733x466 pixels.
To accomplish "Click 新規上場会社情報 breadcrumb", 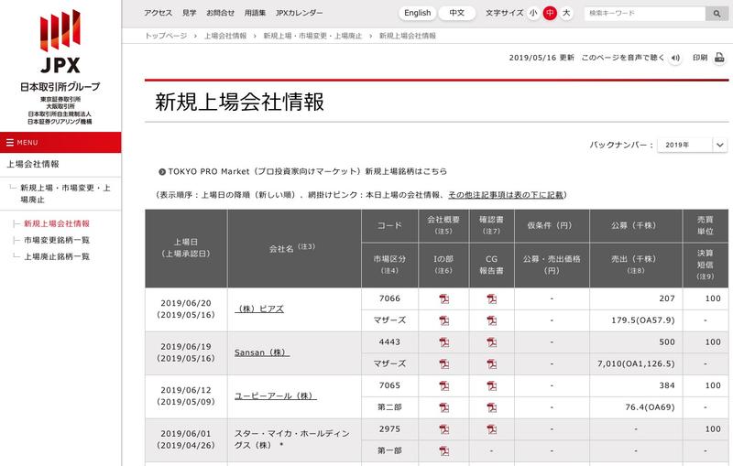I will [407, 36].
